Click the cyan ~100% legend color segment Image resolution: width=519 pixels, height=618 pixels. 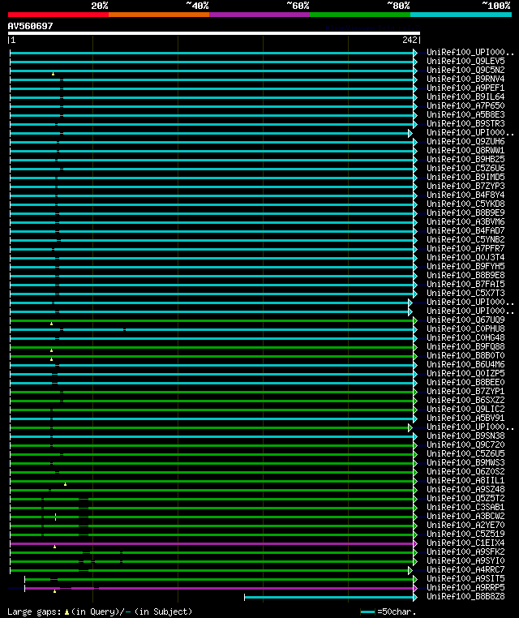click(x=461, y=15)
